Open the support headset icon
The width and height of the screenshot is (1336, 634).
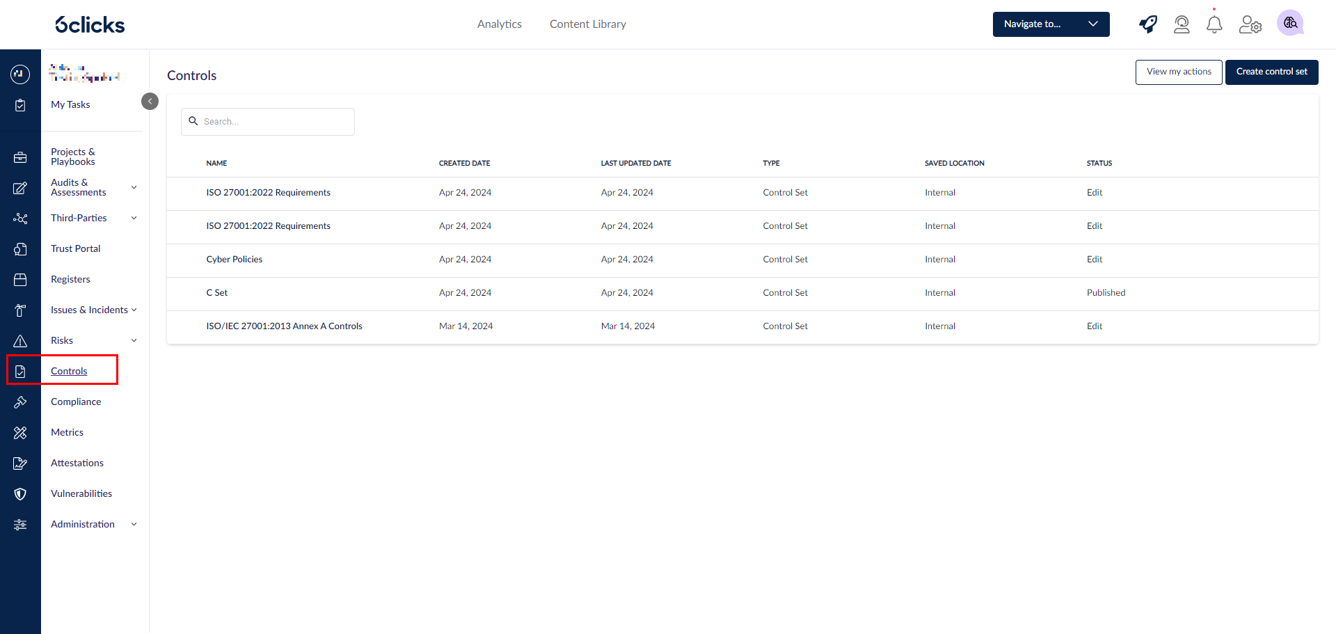click(x=1182, y=24)
